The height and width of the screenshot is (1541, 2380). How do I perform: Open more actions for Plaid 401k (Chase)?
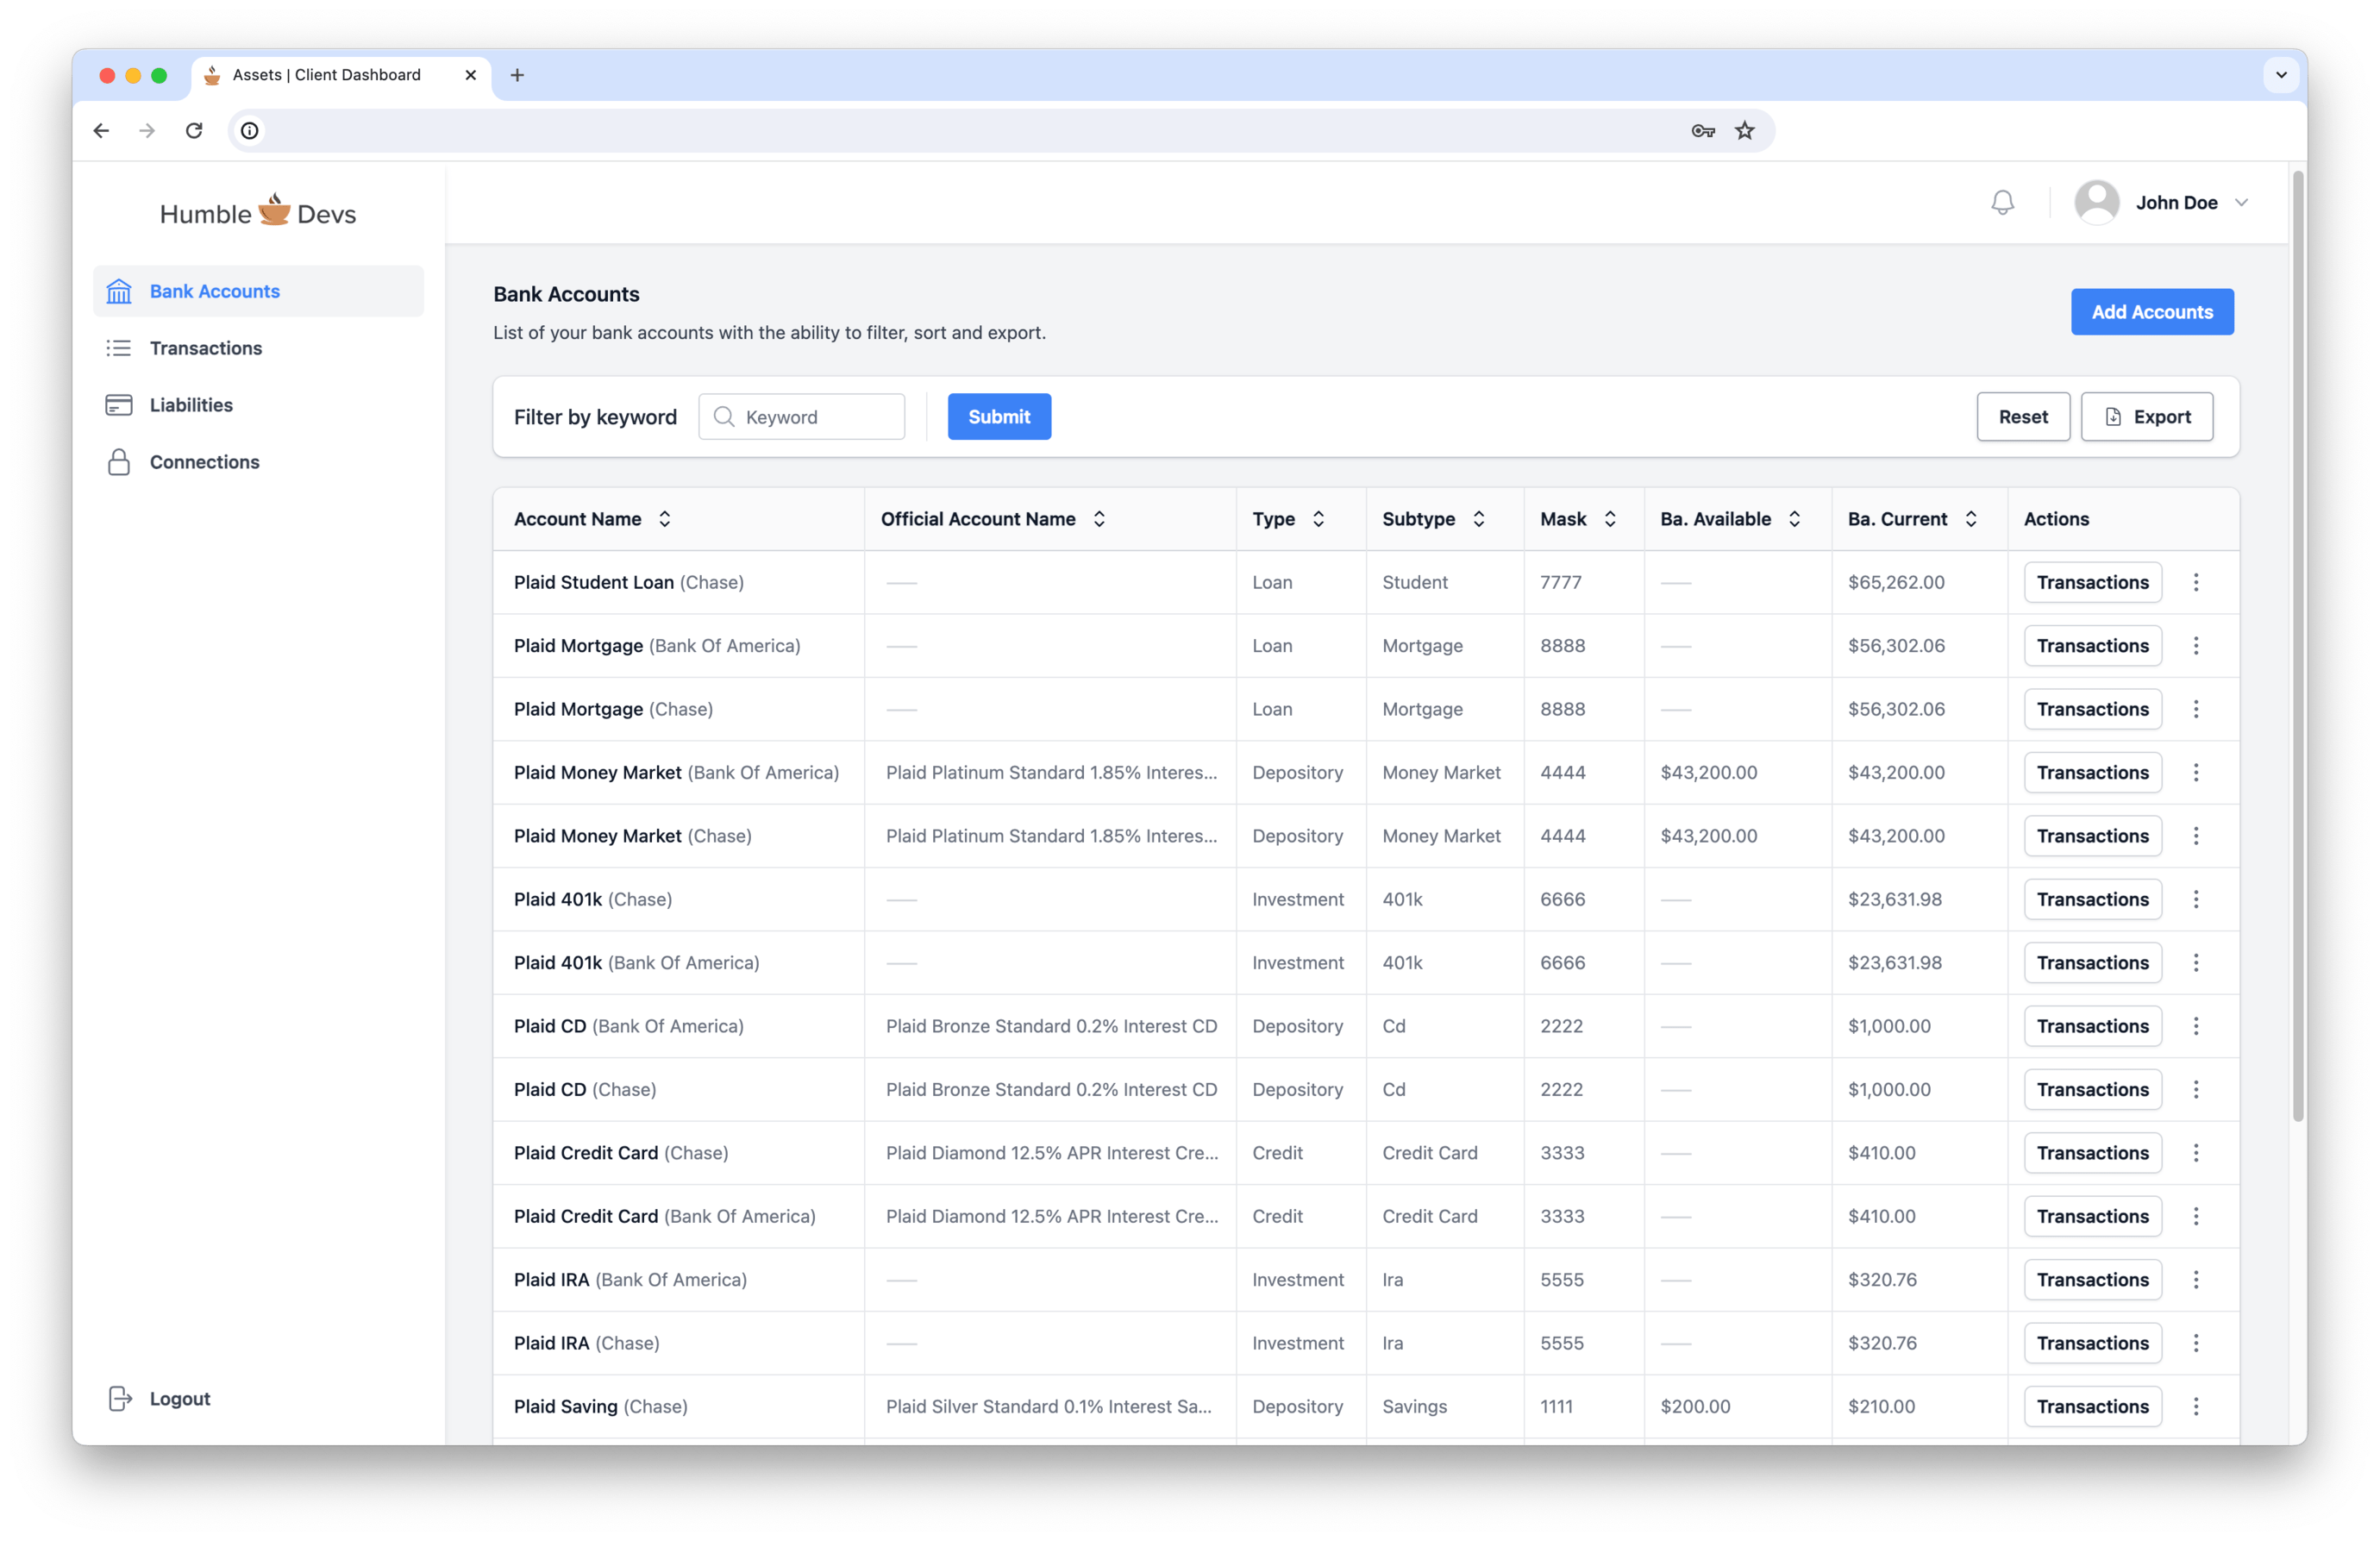[x=2196, y=899]
